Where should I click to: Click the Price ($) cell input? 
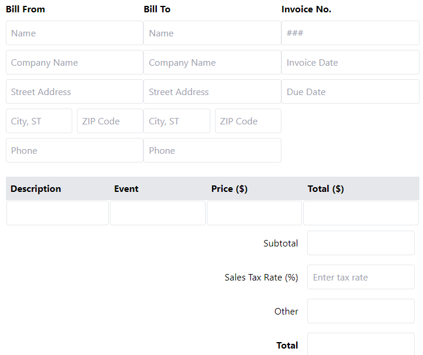click(x=254, y=213)
